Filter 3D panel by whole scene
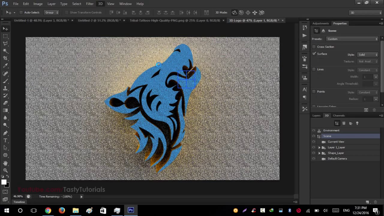 pos(337,123)
